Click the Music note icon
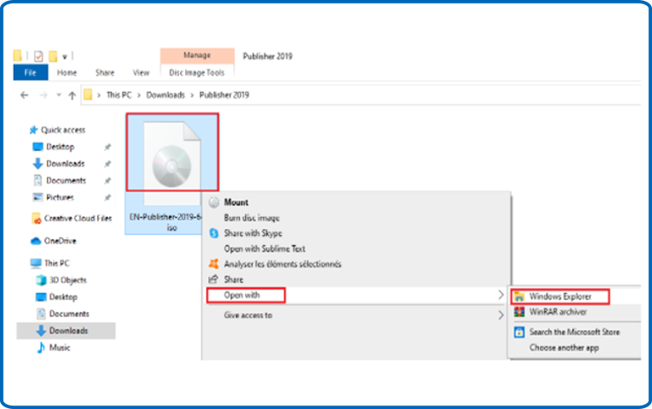 click(x=41, y=347)
